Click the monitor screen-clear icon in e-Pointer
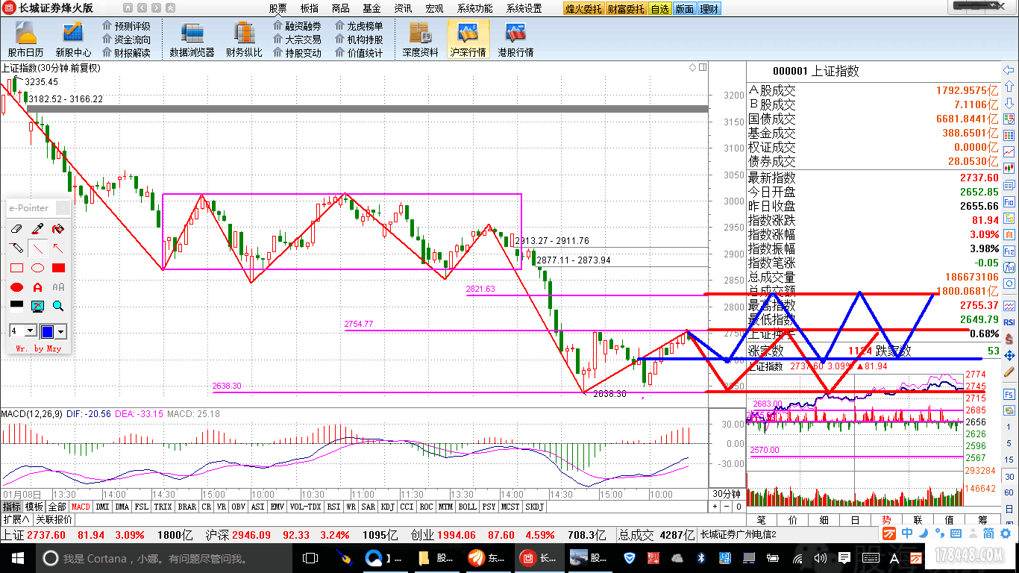 tap(37, 306)
